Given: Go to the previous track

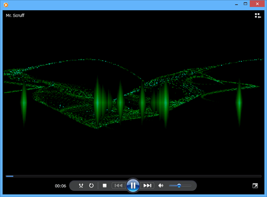Looking at the screenshot, I should pyautogui.click(x=119, y=186).
